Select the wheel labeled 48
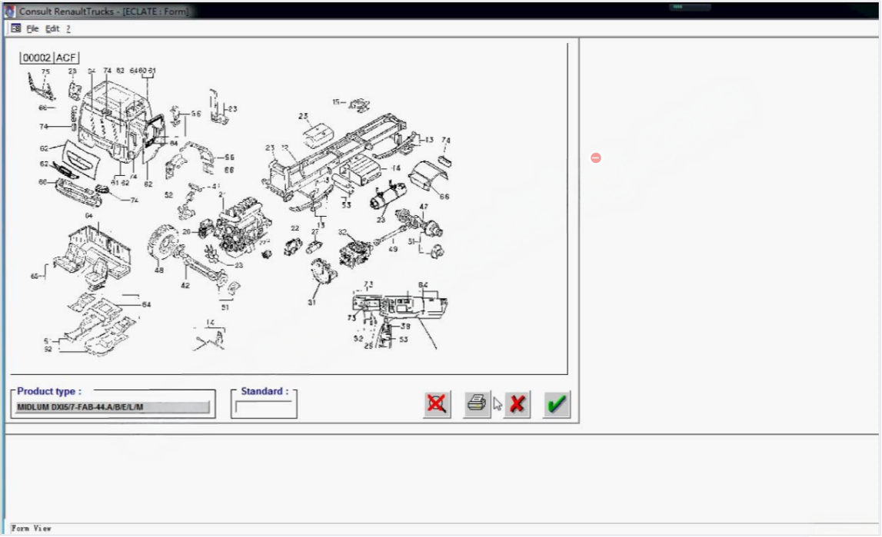Image resolution: width=882 pixels, height=537 pixels. (x=165, y=244)
